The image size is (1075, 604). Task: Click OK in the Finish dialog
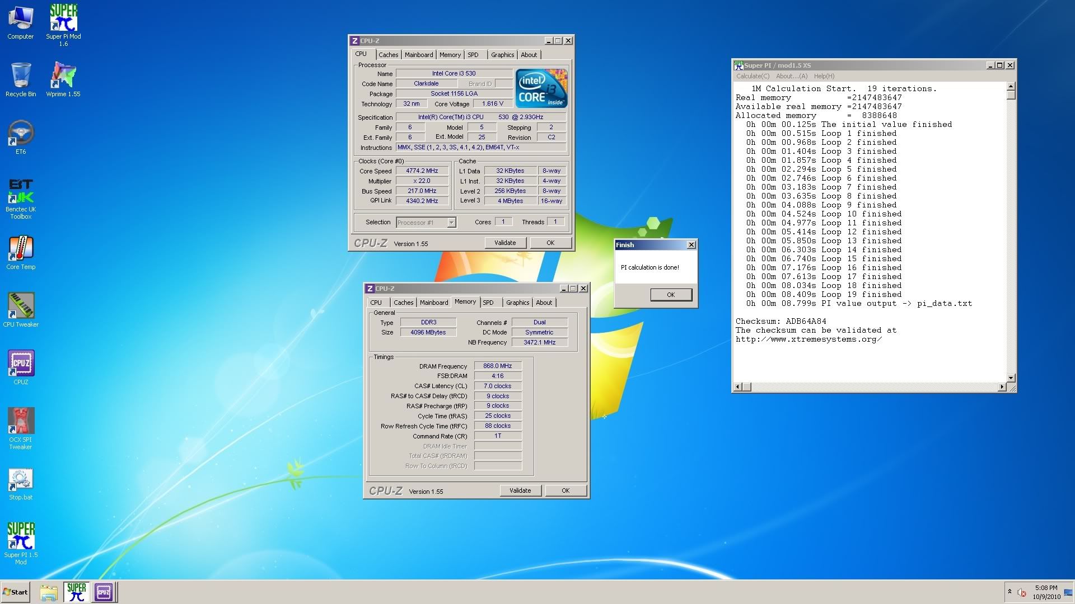click(671, 295)
